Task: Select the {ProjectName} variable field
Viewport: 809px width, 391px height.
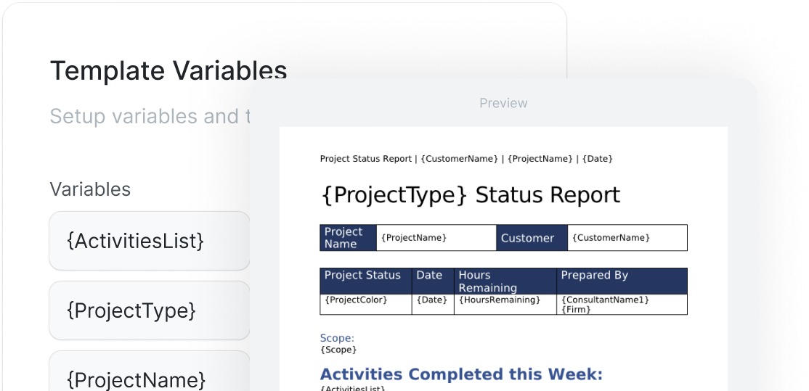Action: coord(150,372)
